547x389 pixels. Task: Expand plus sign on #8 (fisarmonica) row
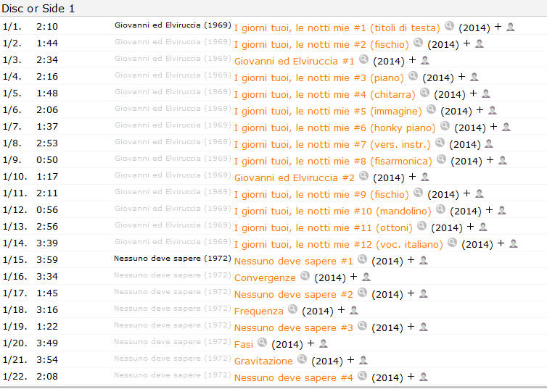click(x=490, y=160)
